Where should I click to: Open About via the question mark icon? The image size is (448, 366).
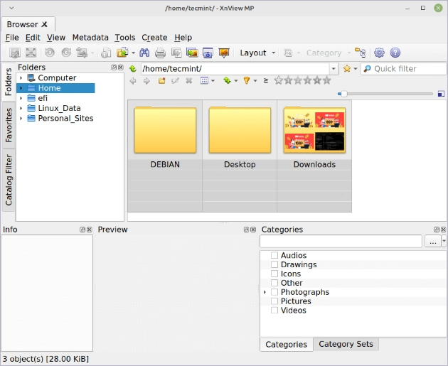point(395,53)
